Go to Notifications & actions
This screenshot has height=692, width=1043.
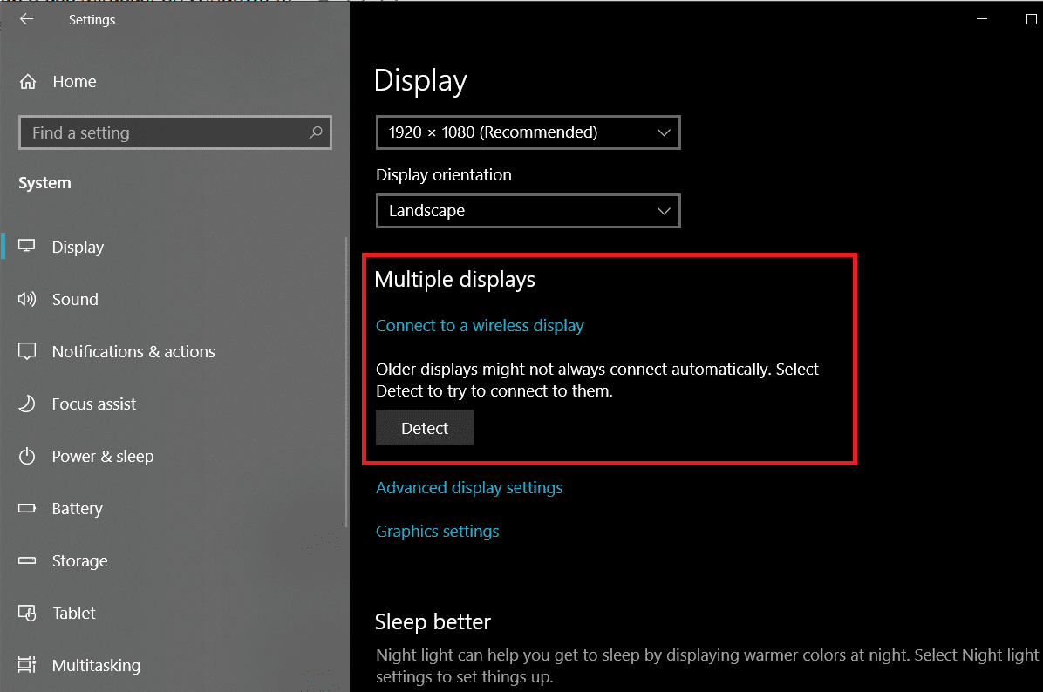pos(174,351)
